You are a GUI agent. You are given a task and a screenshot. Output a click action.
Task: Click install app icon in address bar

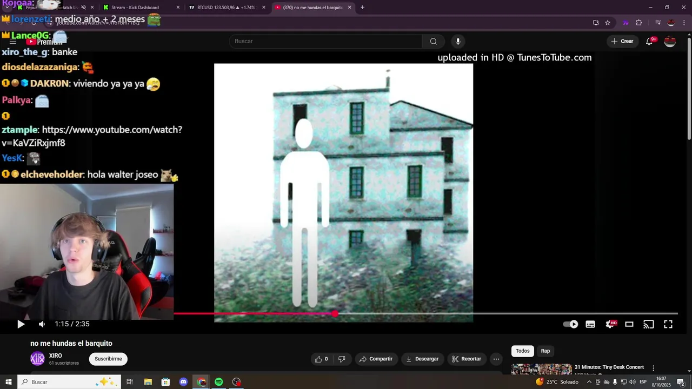[596, 23]
